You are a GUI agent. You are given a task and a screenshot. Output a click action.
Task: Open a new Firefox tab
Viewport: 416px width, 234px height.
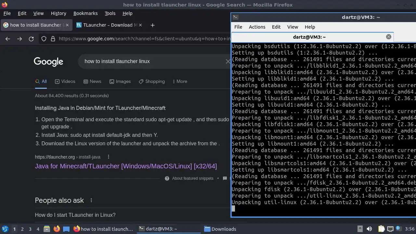click(x=152, y=25)
